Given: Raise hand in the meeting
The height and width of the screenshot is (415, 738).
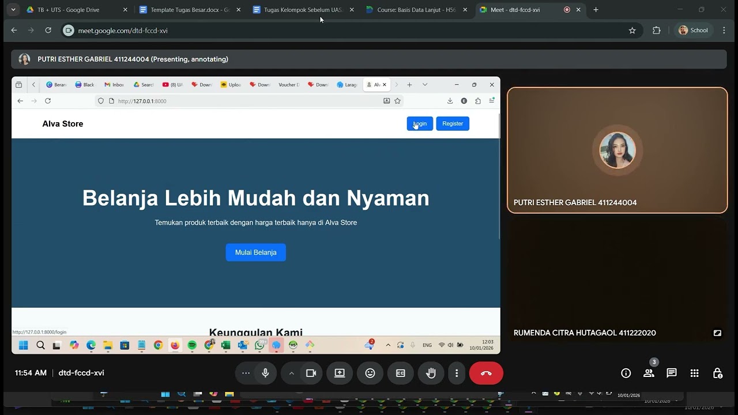Looking at the screenshot, I should click(x=431, y=373).
